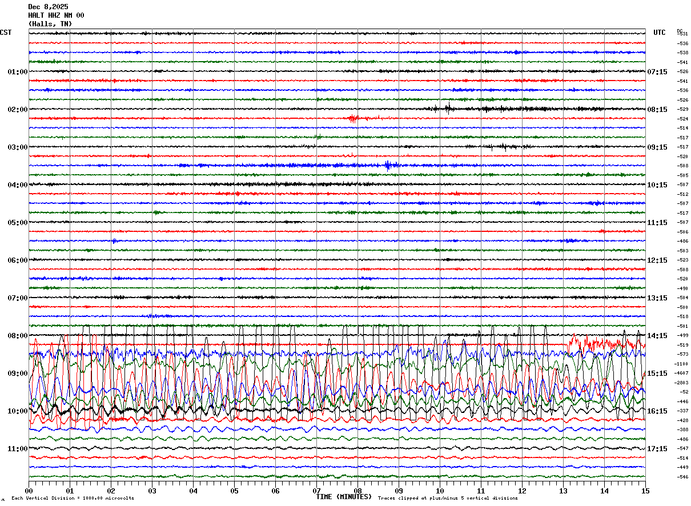Pick minute 10 on the time axis
This screenshot has height=506, width=691.
(x=440, y=491)
